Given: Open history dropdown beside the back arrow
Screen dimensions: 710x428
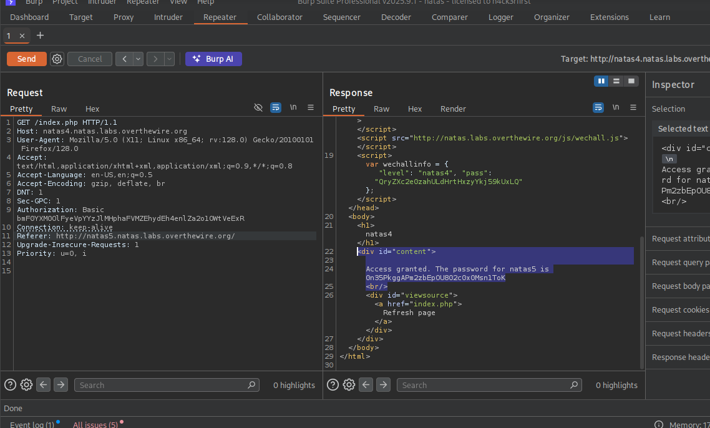Looking at the screenshot, I should (x=138, y=59).
